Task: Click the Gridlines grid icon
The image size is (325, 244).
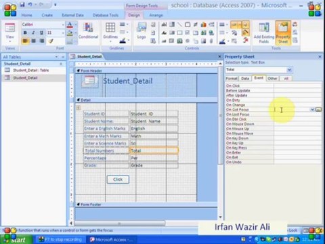Action: point(110,28)
